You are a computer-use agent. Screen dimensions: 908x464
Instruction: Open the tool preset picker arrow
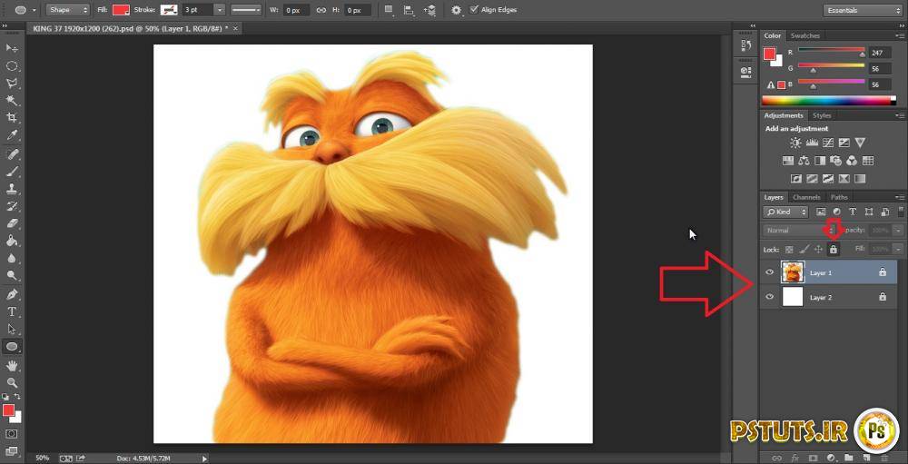(35, 10)
